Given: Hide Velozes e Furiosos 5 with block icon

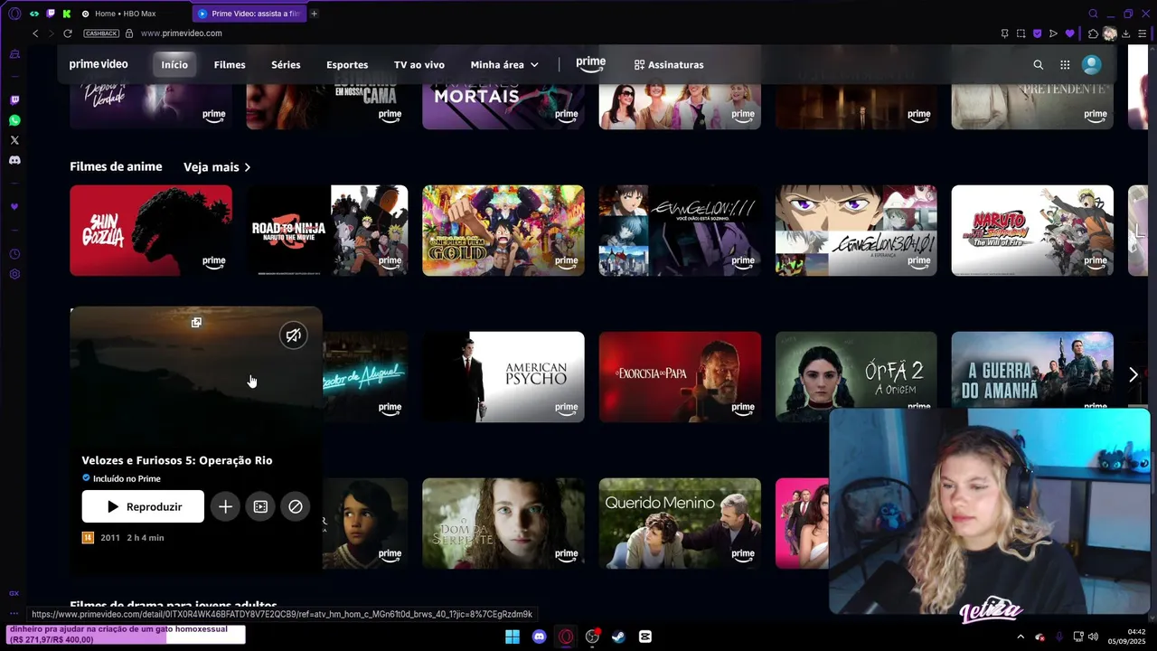Looking at the screenshot, I should coord(295,507).
